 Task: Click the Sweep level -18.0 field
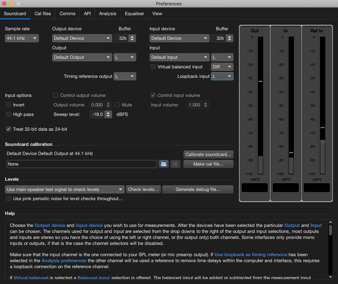pyautogui.click(x=97, y=114)
